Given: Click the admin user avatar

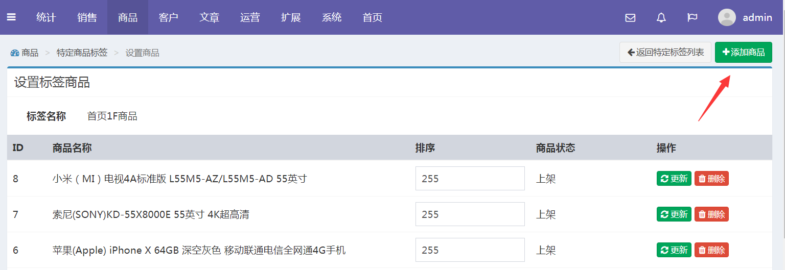Looking at the screenshot, I should [x=726, y=17].
